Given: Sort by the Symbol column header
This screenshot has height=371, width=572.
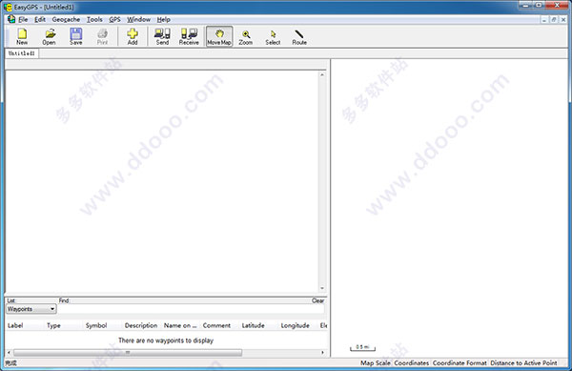Looking at the screenshot, I should pos(96,325).
